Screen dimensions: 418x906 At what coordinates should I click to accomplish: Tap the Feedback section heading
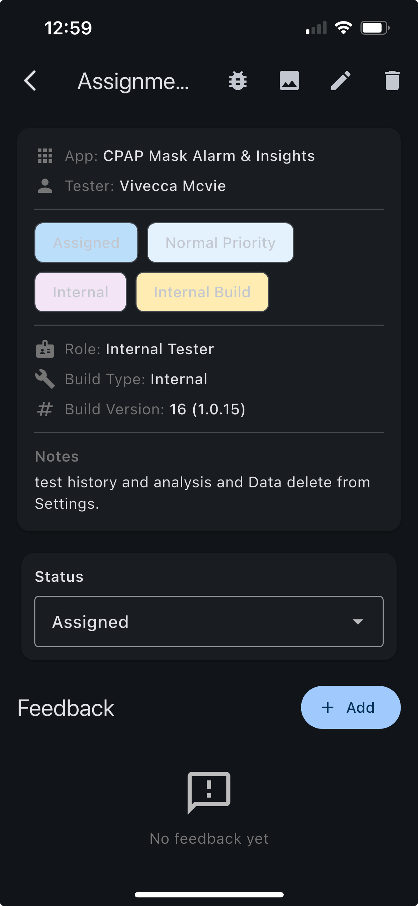[x=65, y=707]
